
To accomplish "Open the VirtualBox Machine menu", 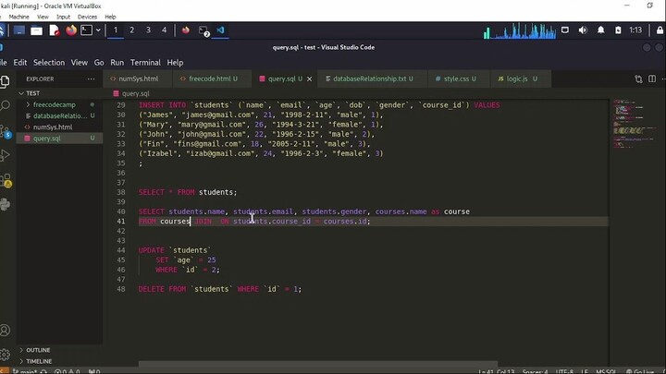I will (x=18, y=17).
